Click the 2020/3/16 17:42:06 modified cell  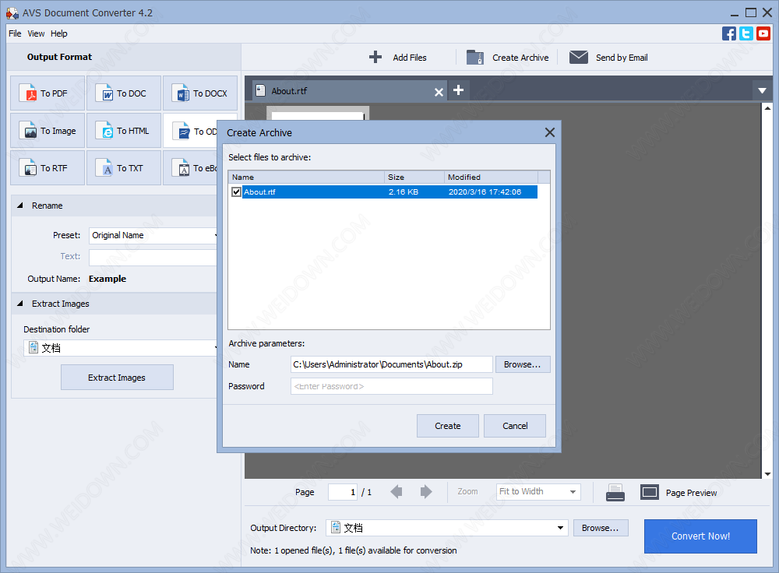[x=485, y=192]
